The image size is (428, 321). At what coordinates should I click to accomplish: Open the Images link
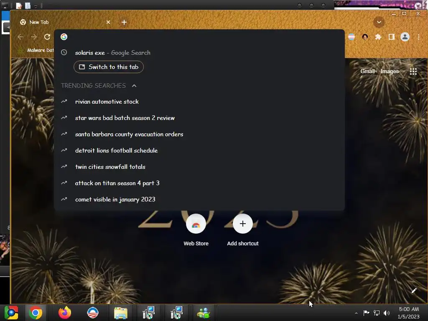(x=390, y=71)
